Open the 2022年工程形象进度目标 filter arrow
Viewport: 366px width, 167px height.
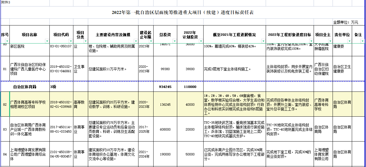[311, 41]
